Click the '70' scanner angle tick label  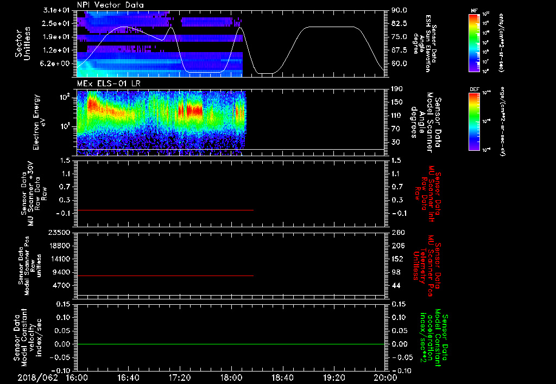pos(396,129)
